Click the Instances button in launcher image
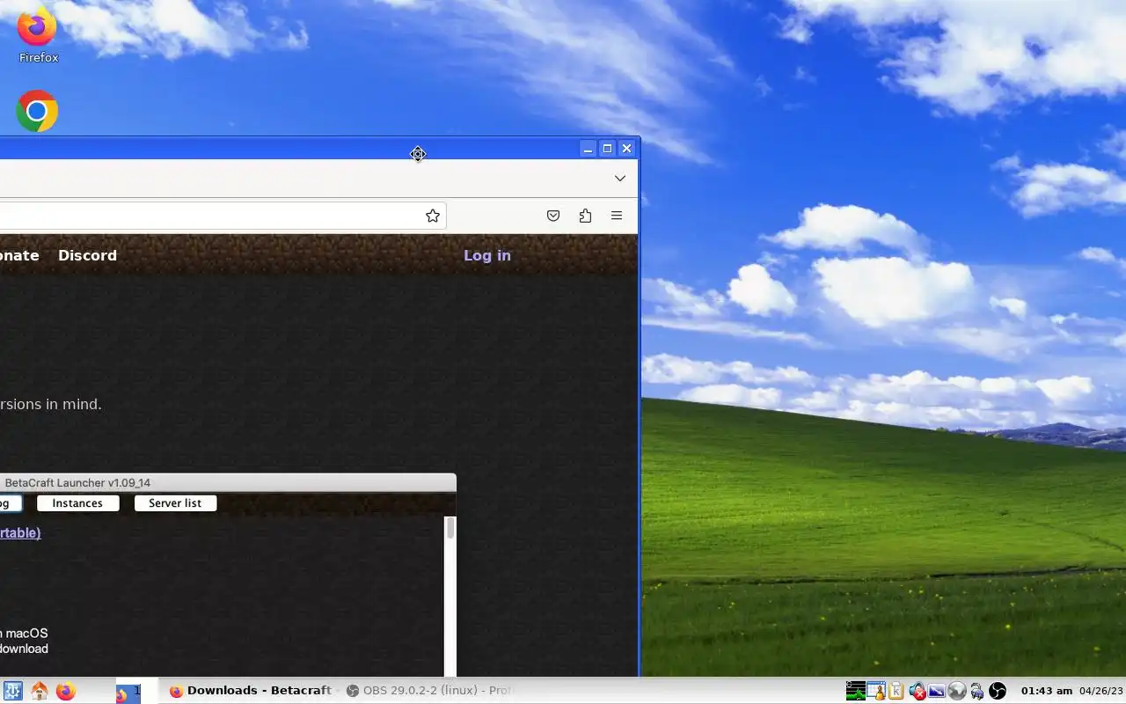The image size is (1126, 704). pyautogui.click(x=77, y=503)
